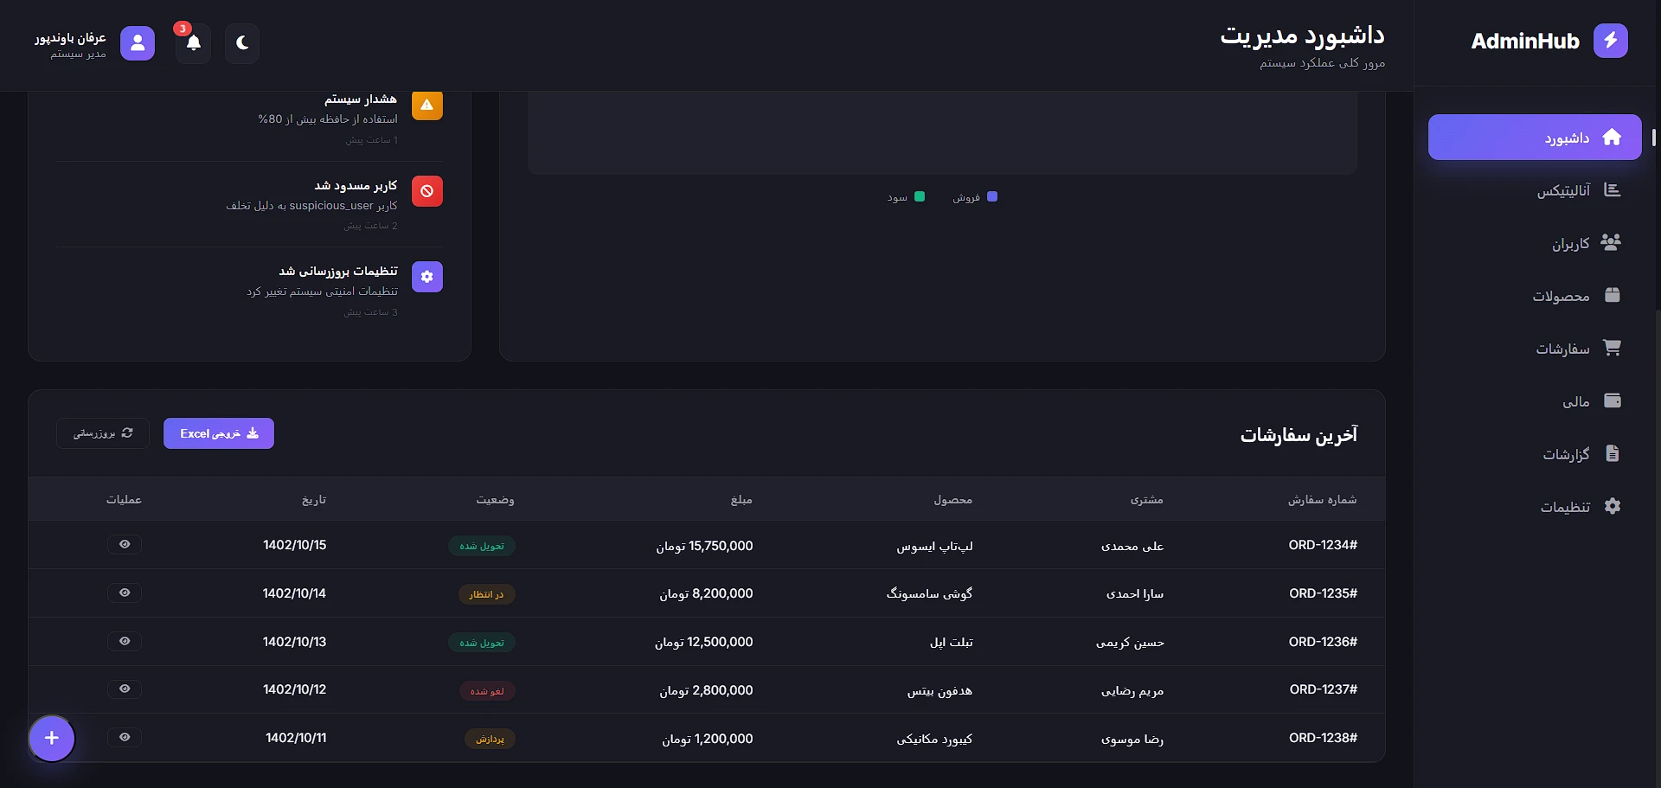Go to کاربران in the sidebar
Image resolution: width=1661 pixels, height=788 pixels.
(x=1585, y=243)
